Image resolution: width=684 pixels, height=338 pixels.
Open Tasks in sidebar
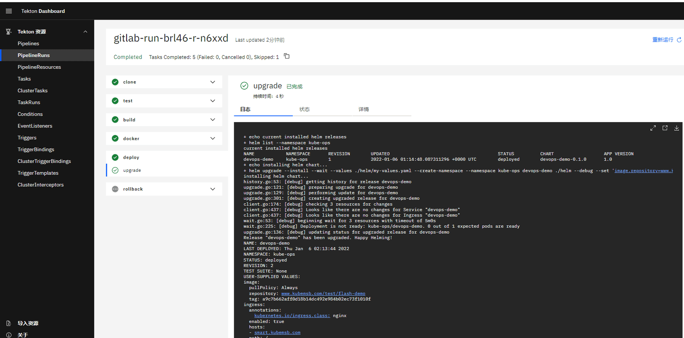pos(24,79)
